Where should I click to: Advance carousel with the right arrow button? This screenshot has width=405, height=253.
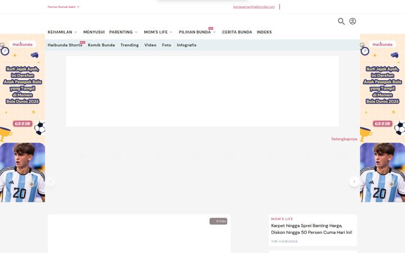[x=354, y=182]
